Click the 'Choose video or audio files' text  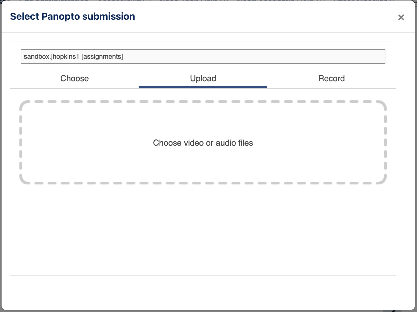tap(203, 143)
